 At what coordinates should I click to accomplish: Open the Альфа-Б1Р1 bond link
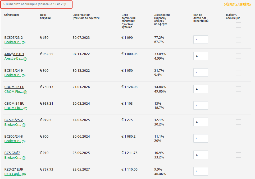(14, 54)
